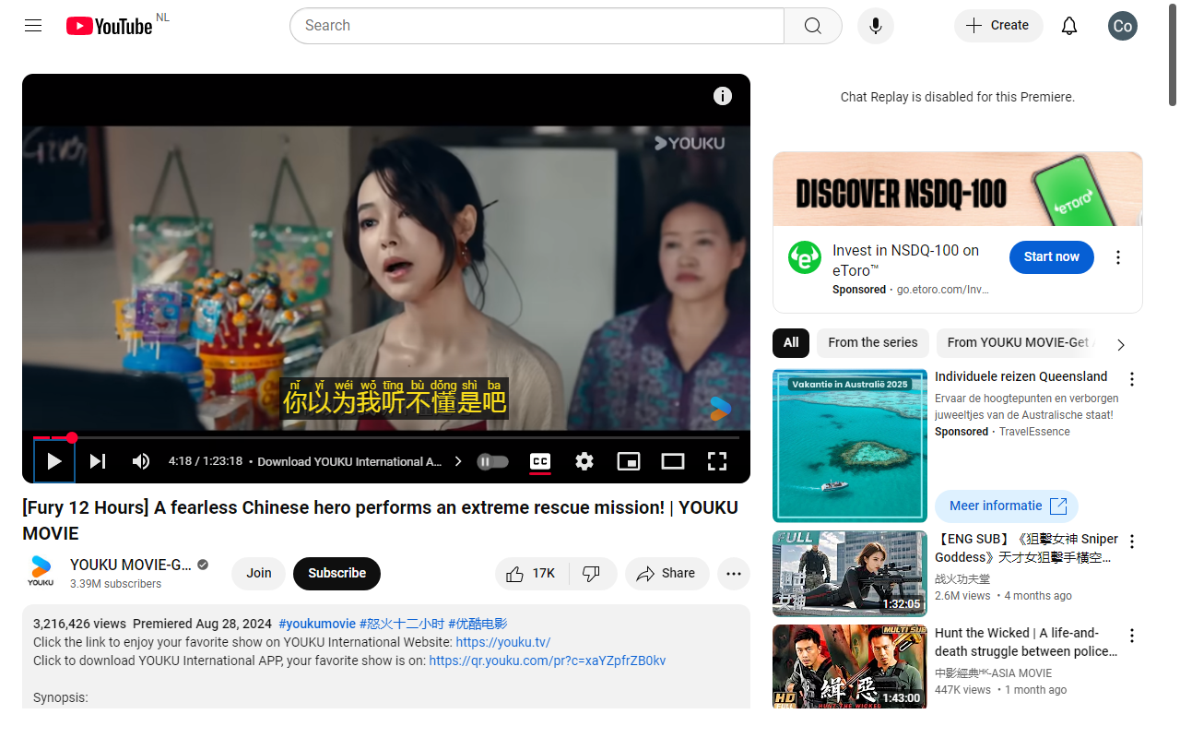Open the #youkumovie hashtag
The height and width of the screenshot is (738, 1180).
click(x=317, y=624)
